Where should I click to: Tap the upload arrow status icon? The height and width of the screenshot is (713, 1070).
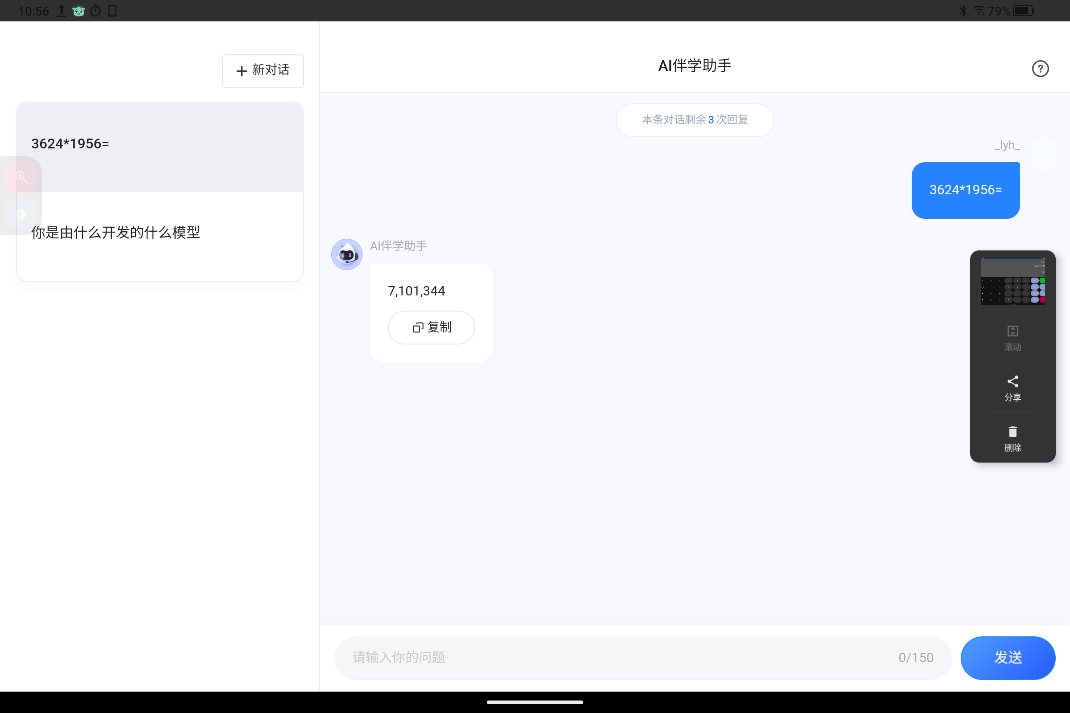coord(62,10)
